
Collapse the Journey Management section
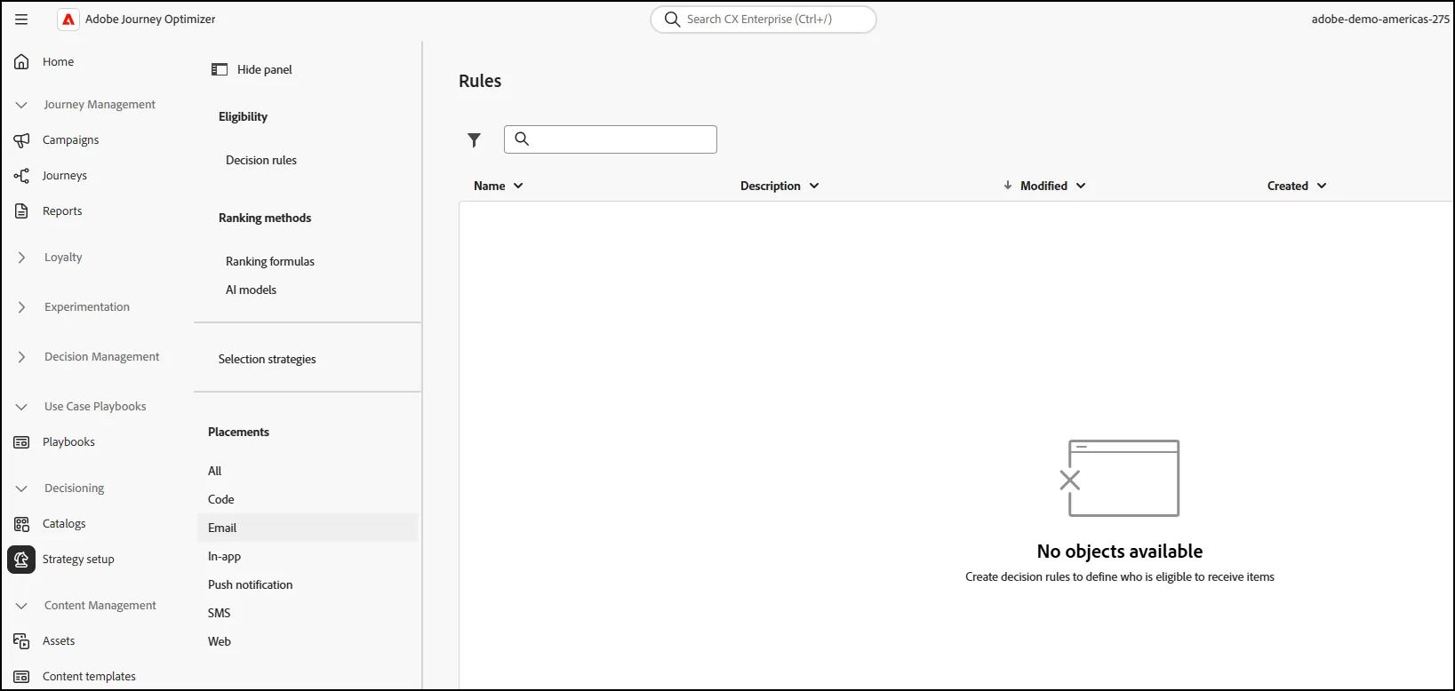[x=21, y=104]
